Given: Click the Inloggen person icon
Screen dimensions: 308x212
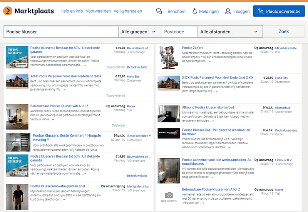Looking at the screenshot, I should click(228, 12).
